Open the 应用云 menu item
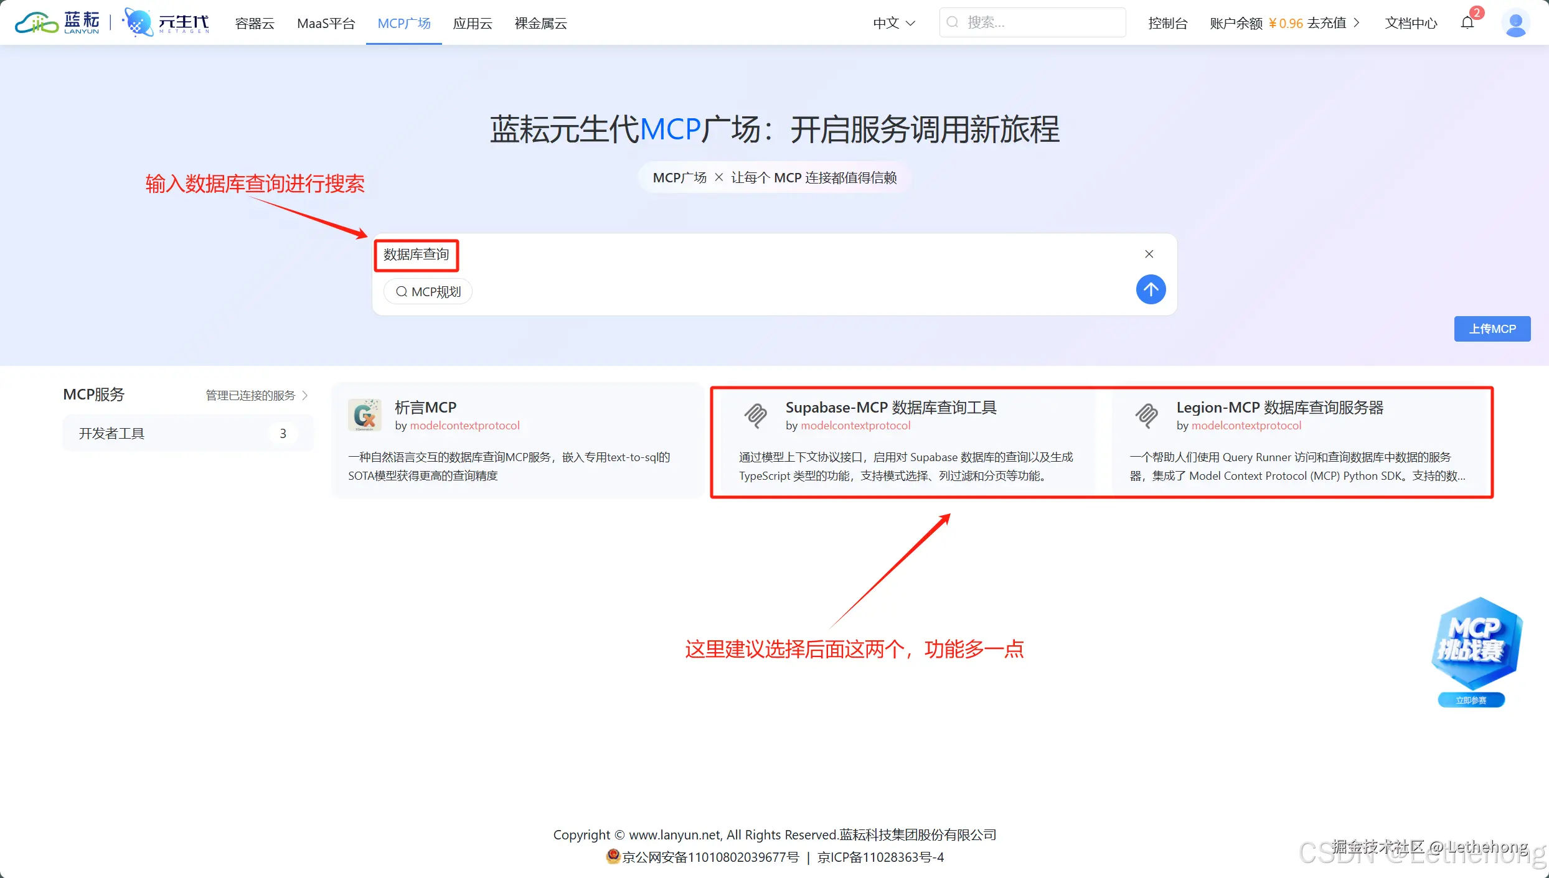The width and height of the screenshot is (1549, 878). 473,23
